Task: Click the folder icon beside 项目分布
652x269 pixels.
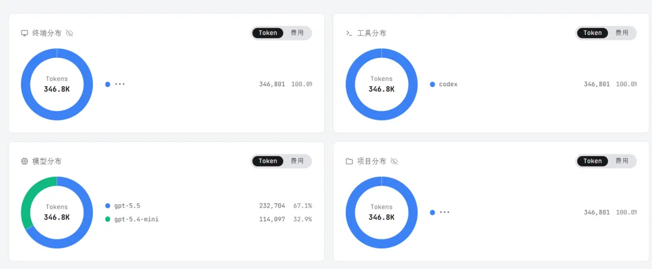Action: 350,161
